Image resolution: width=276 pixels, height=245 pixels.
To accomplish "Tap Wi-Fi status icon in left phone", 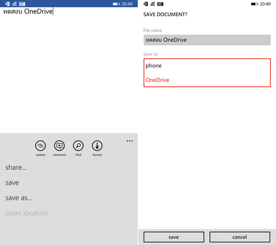I will pos(14,4).
